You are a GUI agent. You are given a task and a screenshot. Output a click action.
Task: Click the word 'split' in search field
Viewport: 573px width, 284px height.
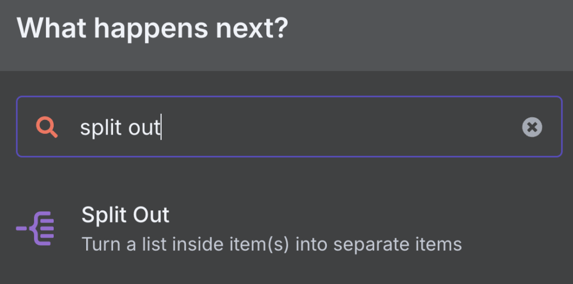click(x=101, y=127)
